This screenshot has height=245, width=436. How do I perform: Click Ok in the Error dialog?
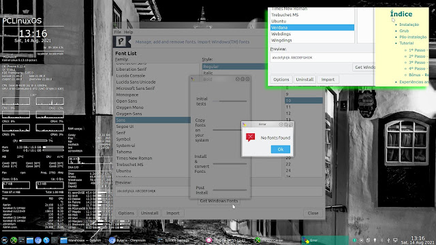coord(280,149)
